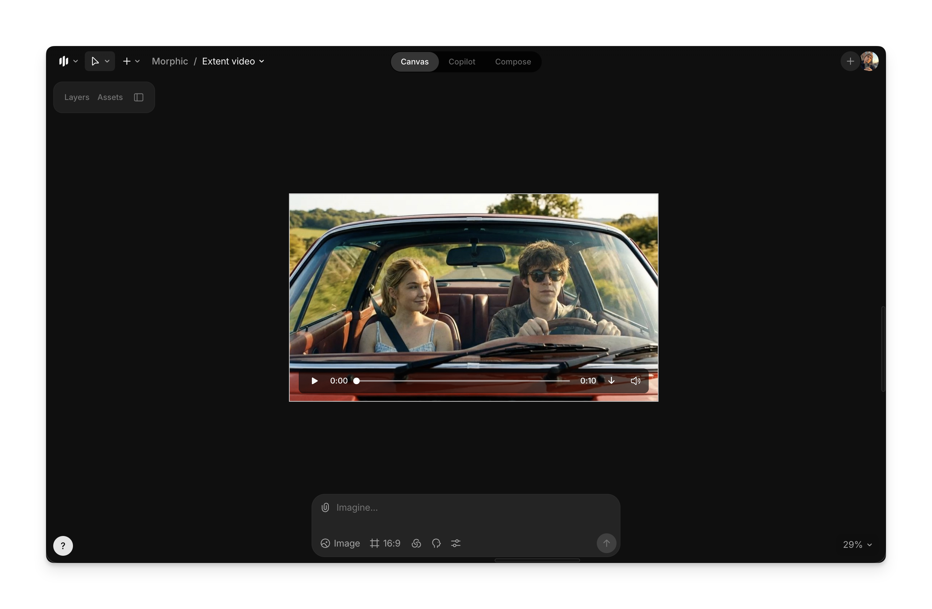Switch to the Compose tab
Image resolution: width=932 pixels, height=609 pixels.
tap(513, 61)
